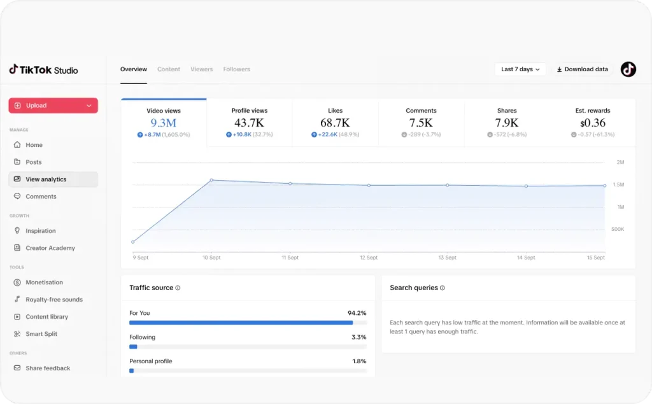Select the View analytics chart icon
Screen dimensions: 652x404
[x=17, y=179]
